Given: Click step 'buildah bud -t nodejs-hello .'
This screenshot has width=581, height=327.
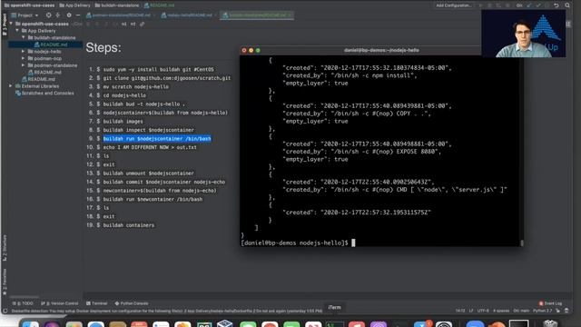Looking at the screenshot, I should tap(143, 104).
